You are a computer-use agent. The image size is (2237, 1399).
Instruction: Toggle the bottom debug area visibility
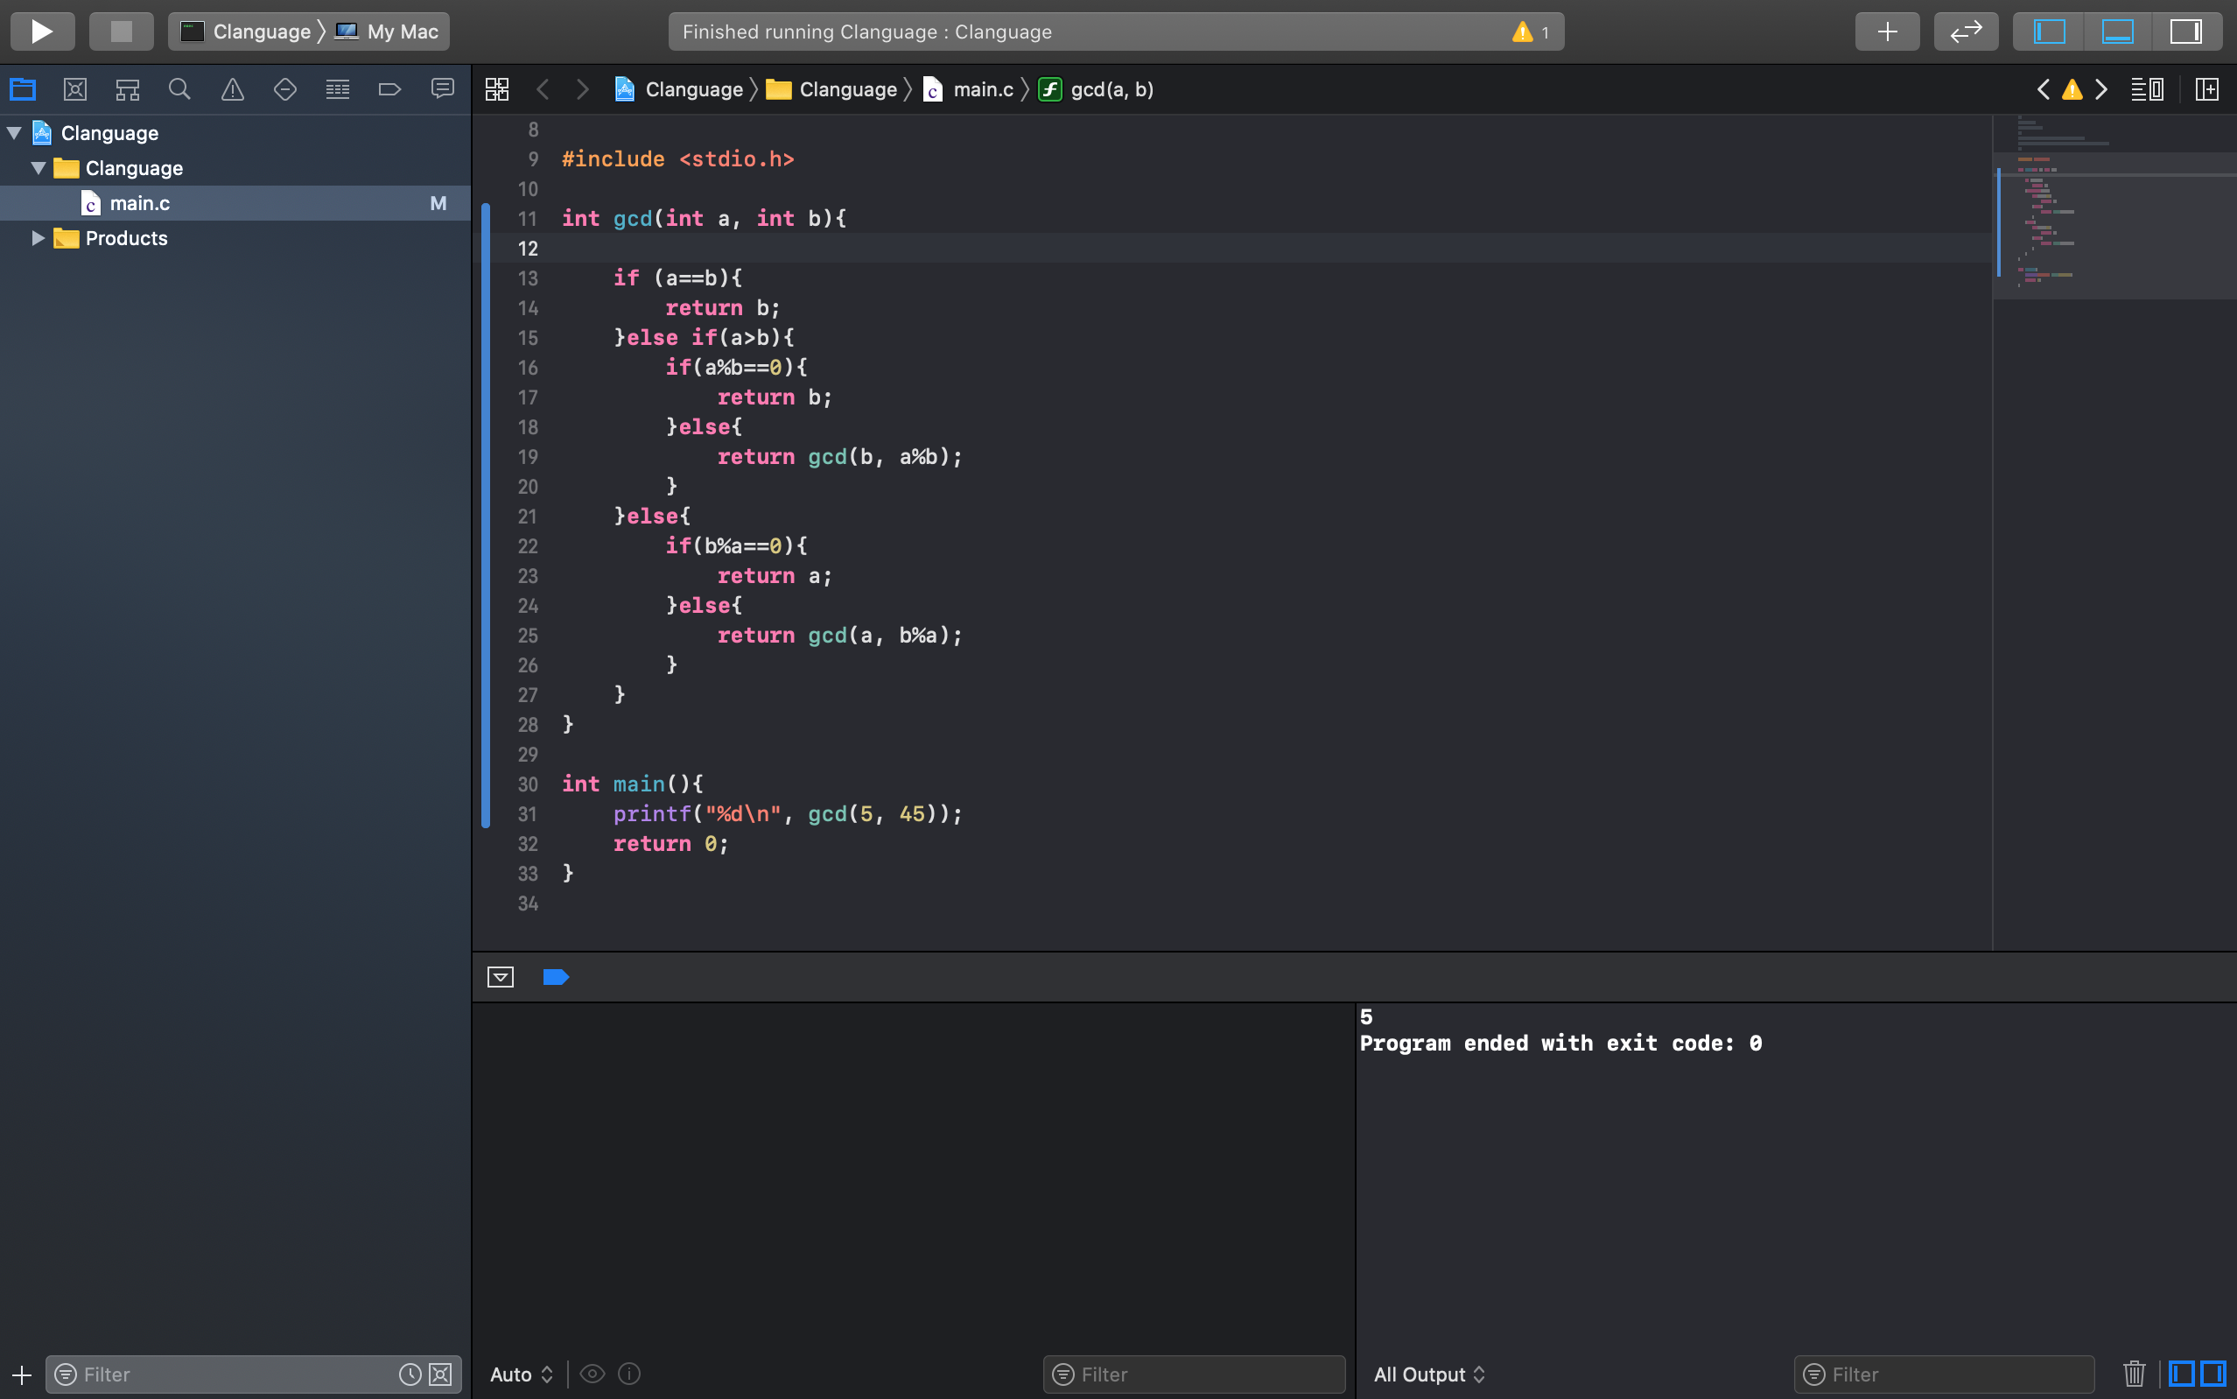coord(2117,32)
